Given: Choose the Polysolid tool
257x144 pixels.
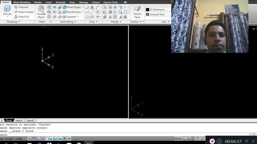Looking at the screenshot, I should [x=21, y=7].
